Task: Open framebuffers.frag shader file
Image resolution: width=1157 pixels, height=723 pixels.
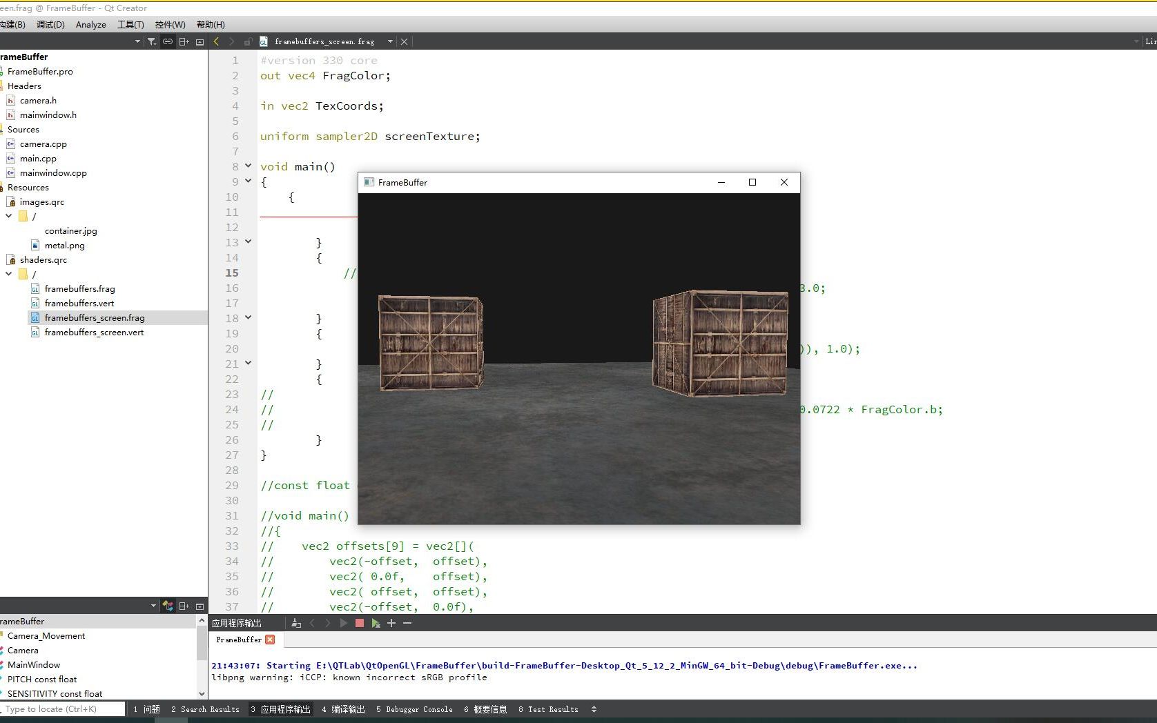Action: pyautogui.click(x=80, y=288)
